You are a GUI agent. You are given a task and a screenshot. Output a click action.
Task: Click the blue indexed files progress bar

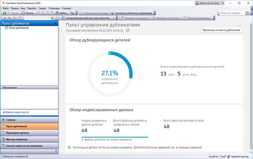pyautogui.click(x=115, y=137)
